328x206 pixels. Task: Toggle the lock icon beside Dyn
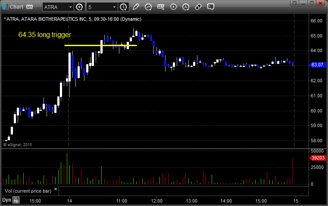click(16, 200)
